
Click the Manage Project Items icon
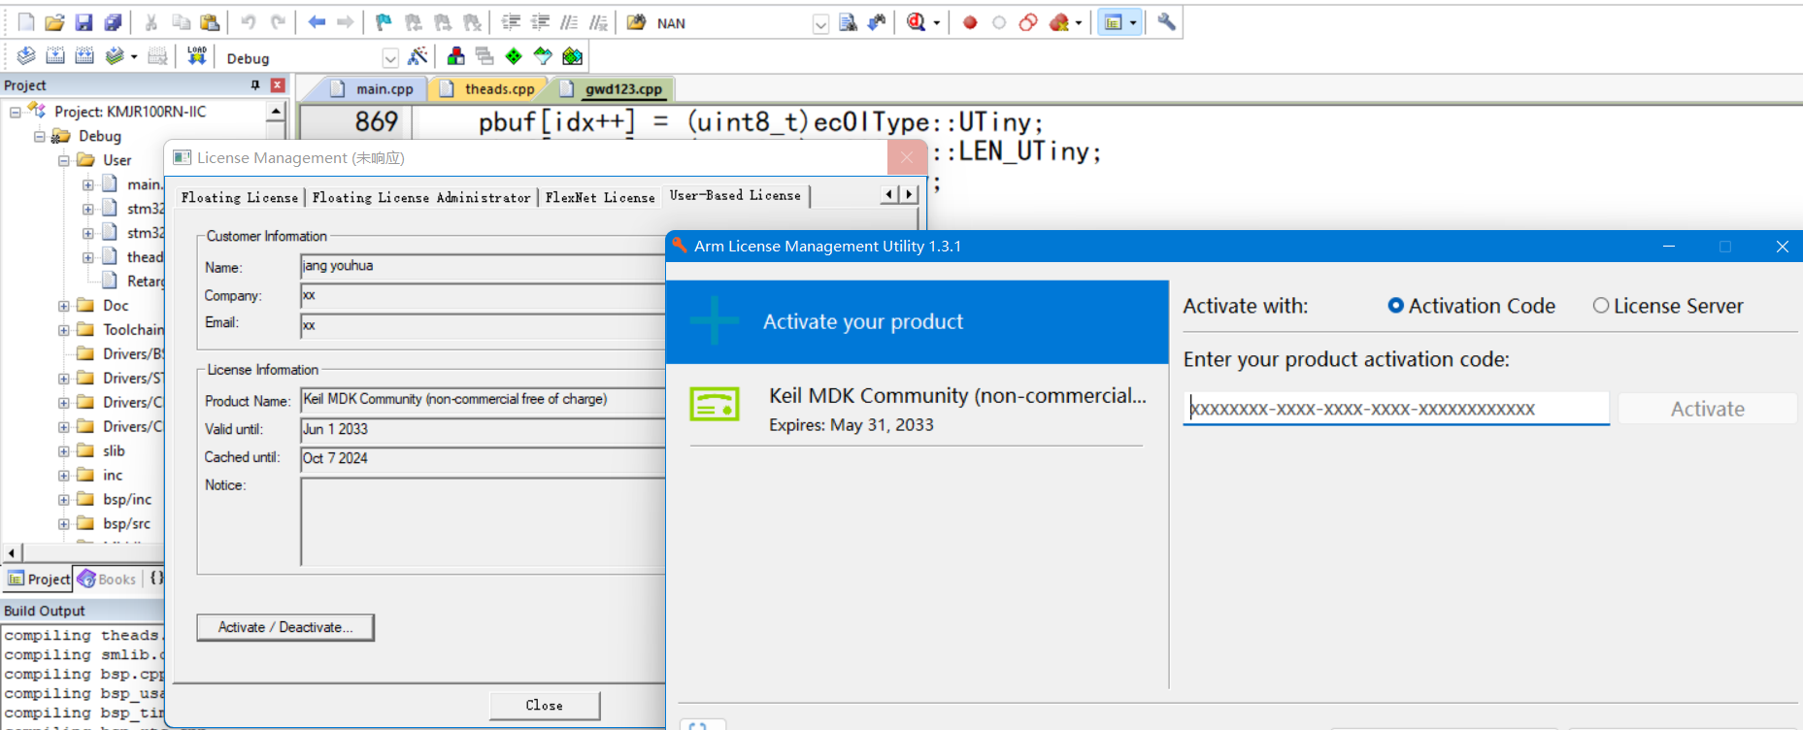455,57
